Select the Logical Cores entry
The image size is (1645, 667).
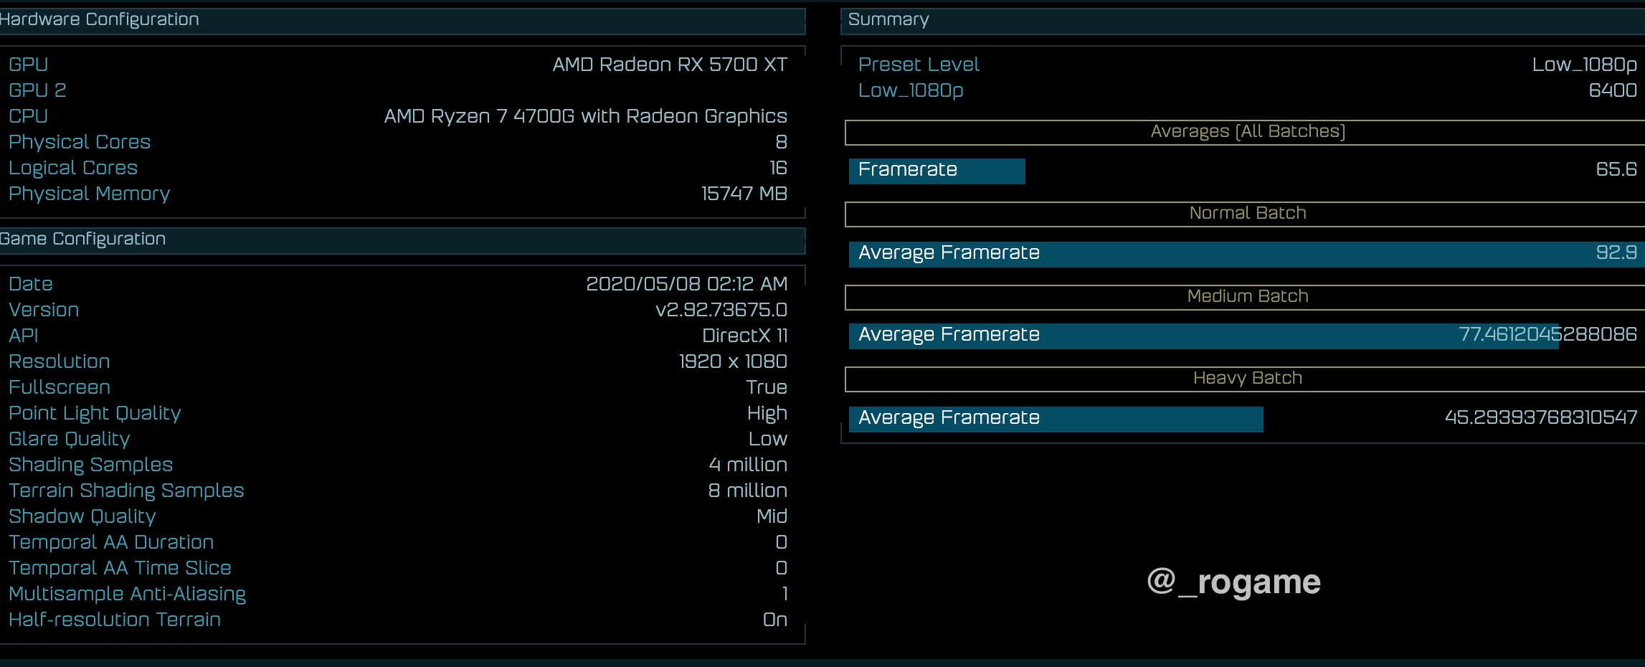72,167
